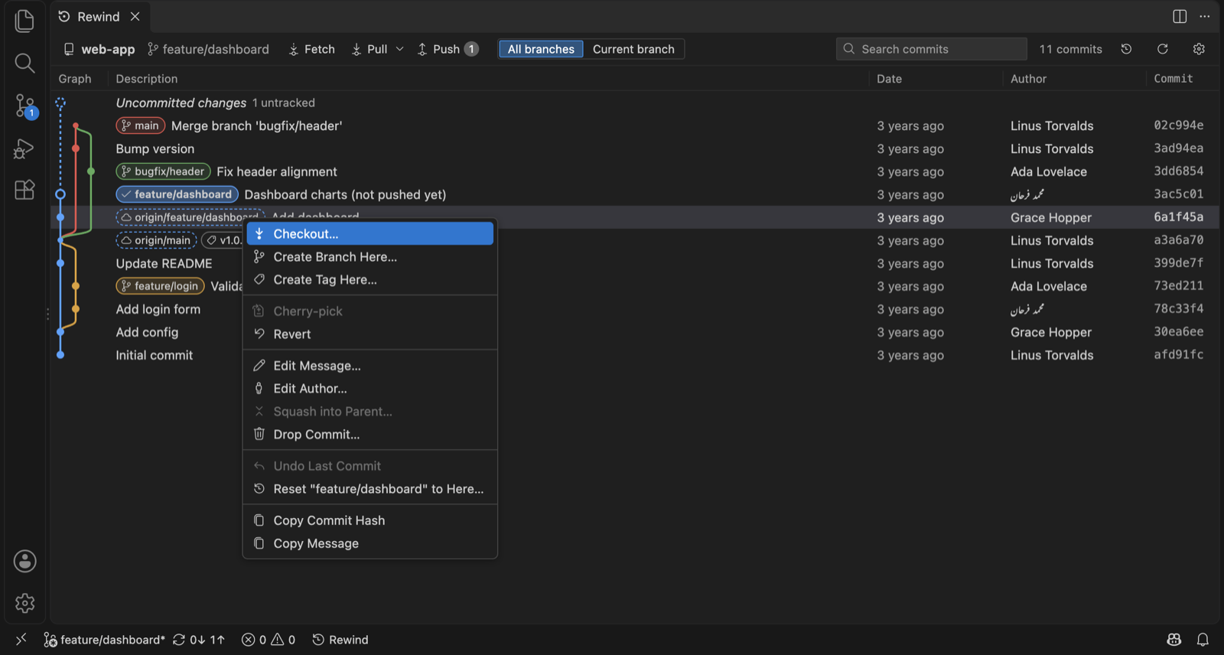Image resolution: width=1224 pixels, height=655 pixels.
Task: Click the split editor icon
Action: [1180, 16]
